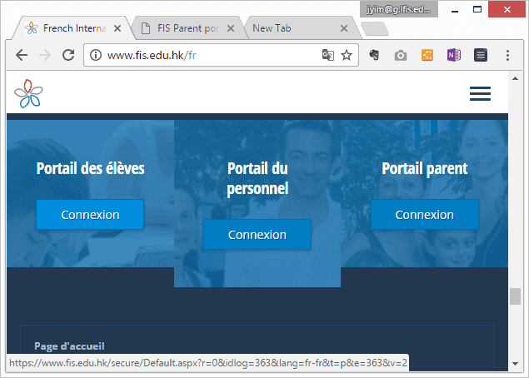Open the Evernote elephant extension
Image resolution: width=529 pixels, height=378 pixels.
point(375,56)
